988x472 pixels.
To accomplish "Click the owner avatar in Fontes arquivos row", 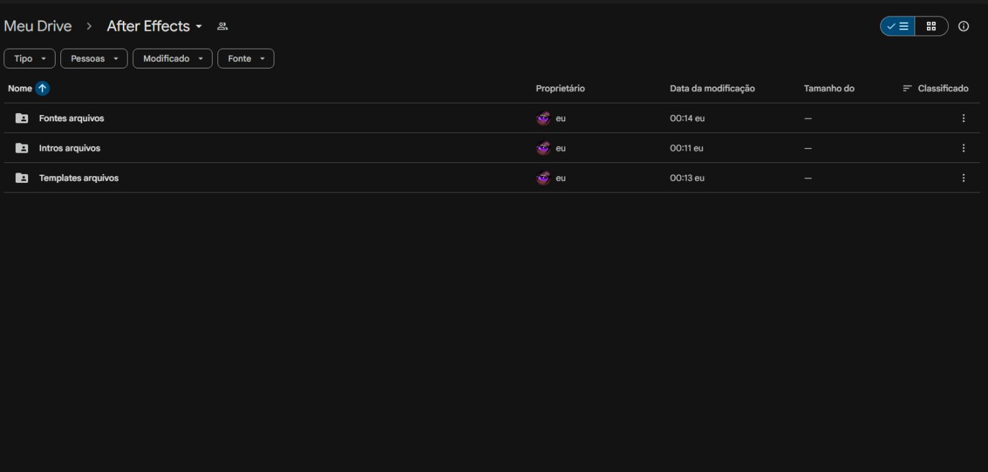I will pos(543,119).
